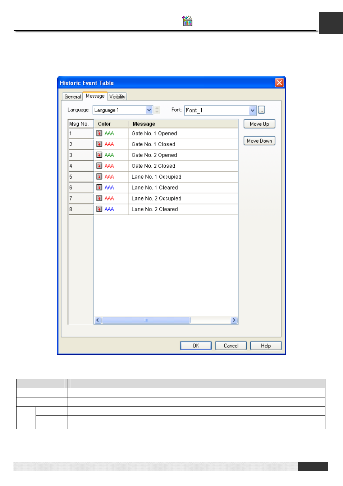Select row header number 4
343x486 pixels.
(81, 166)
